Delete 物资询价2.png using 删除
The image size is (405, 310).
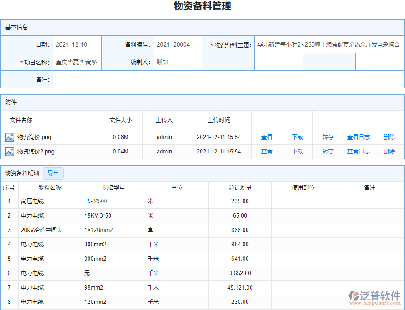pyautogui.click(x=388, y=151)
